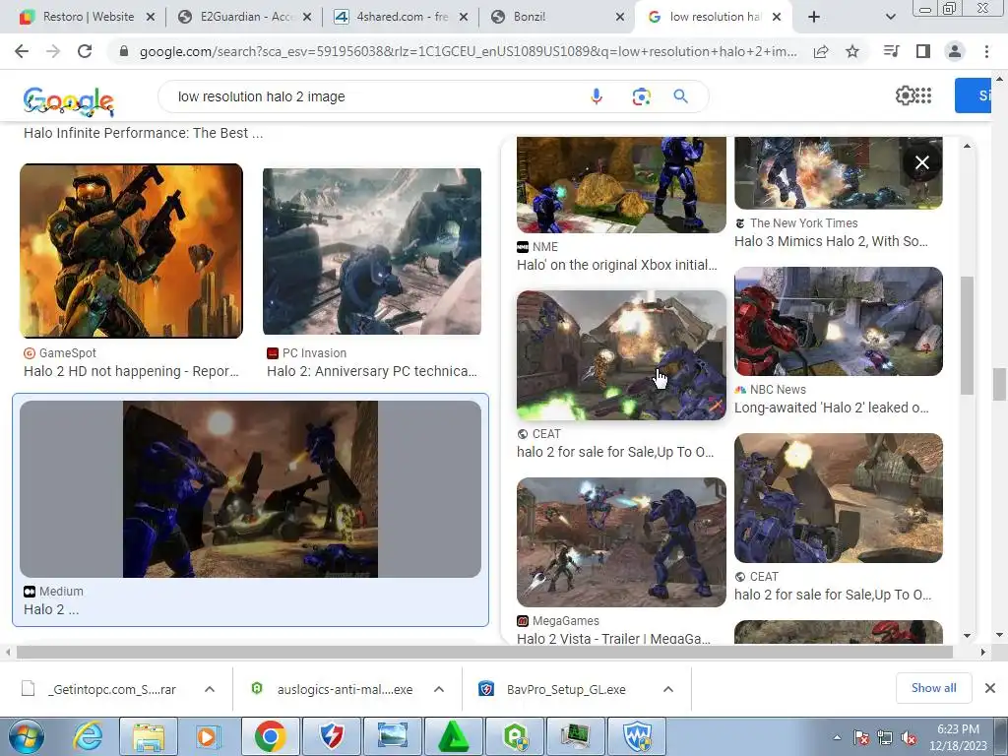Bookmark this page with the star icon
This screenshot has width=1008, height=756.
pos(852,51)
